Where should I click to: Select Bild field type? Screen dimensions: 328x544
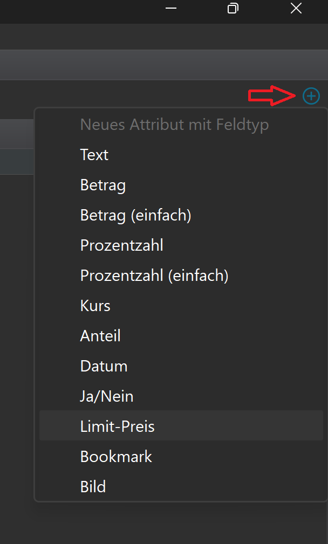tap(93, 487)
